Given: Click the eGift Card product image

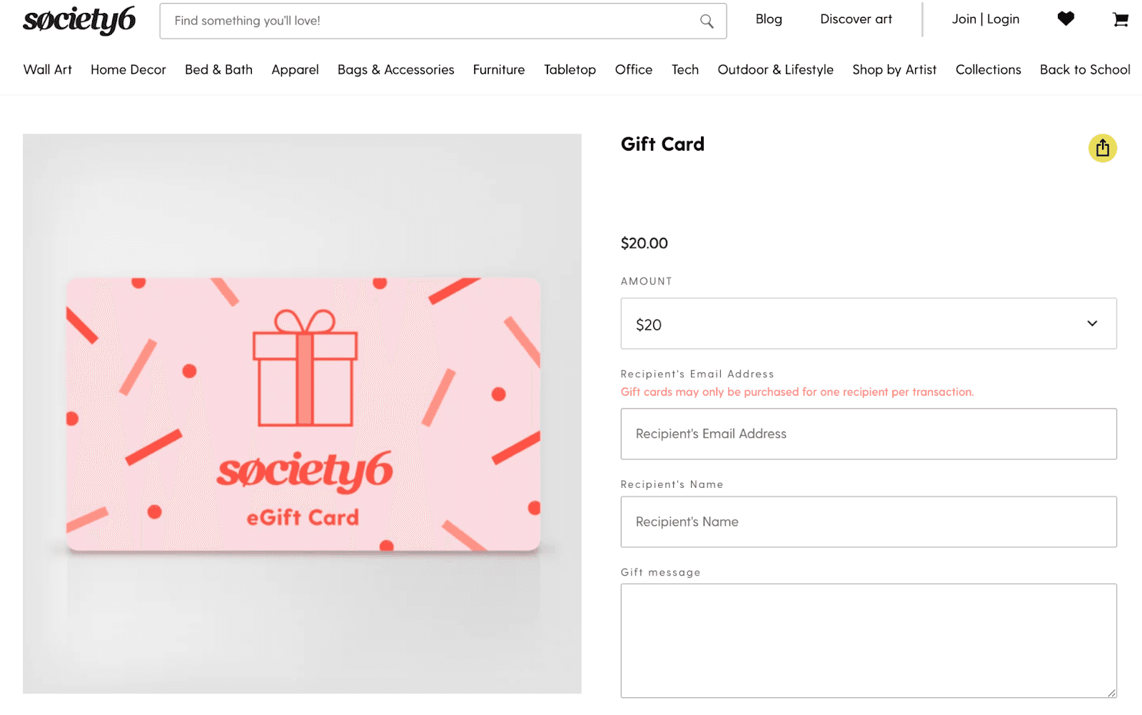Looking at the screenshot, I should [x=303, y=414].
